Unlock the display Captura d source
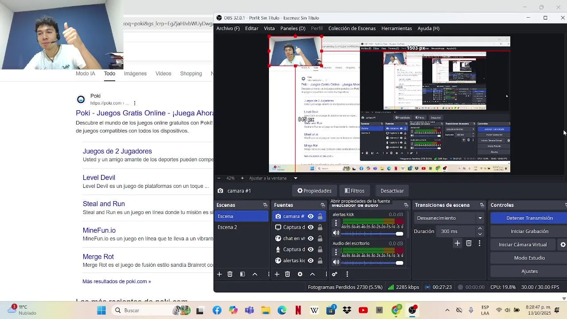 [320, 227]
